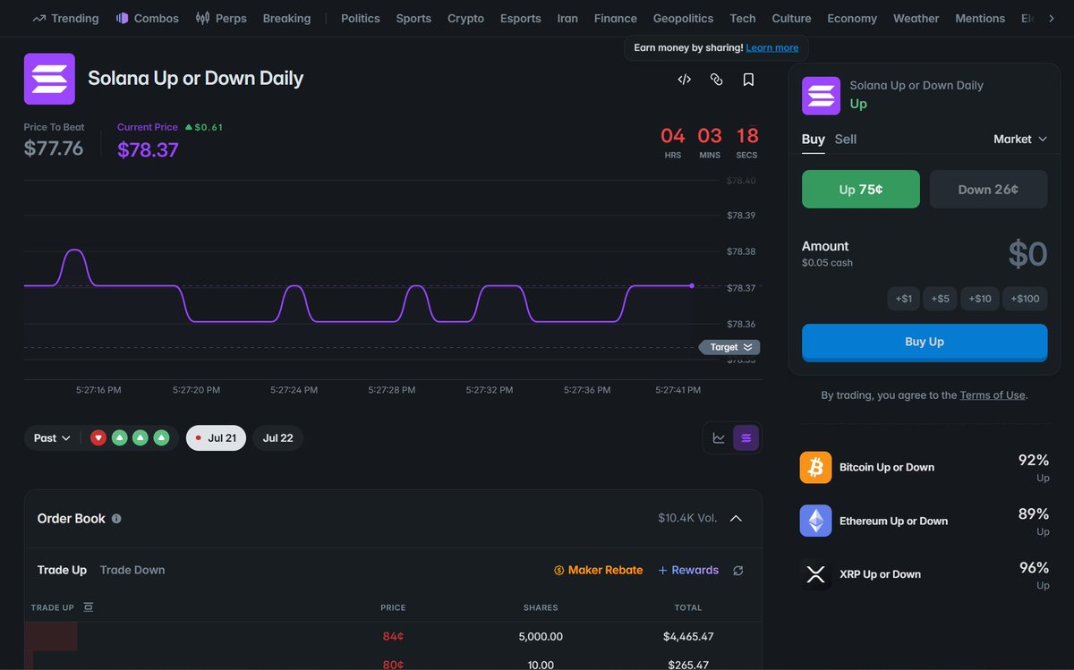Expand the Past results dropdown
This screenshot has height=670, width=1074.
52,437
